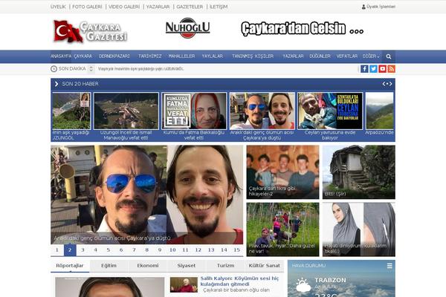
Task: Open the search magnifier icon
Action: point(389,56)
